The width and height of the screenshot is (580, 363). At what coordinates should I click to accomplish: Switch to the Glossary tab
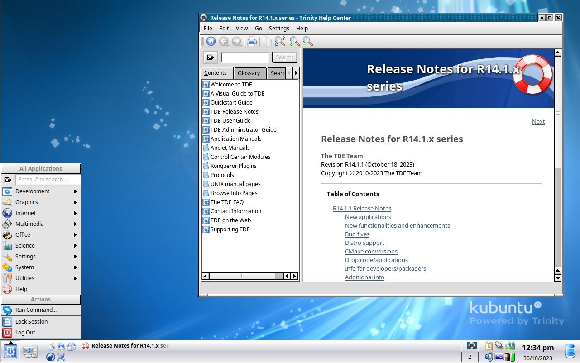[x=249, y=73]
